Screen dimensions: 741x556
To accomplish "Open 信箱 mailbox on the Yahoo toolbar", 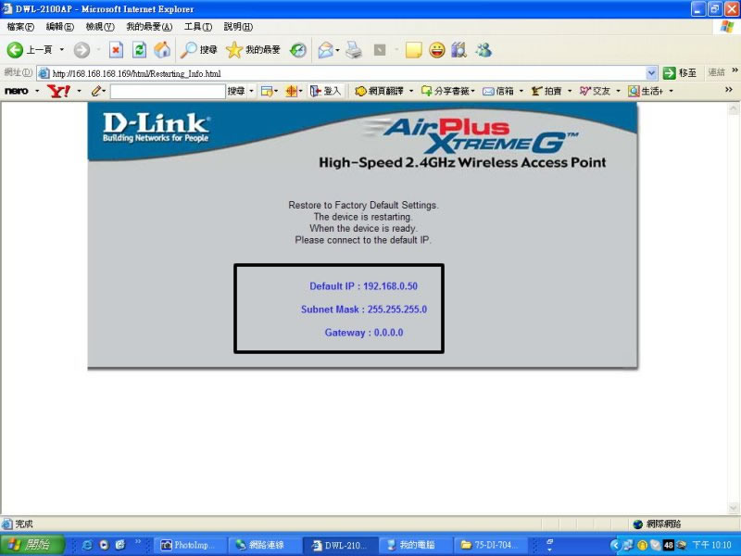I will 498,91.
